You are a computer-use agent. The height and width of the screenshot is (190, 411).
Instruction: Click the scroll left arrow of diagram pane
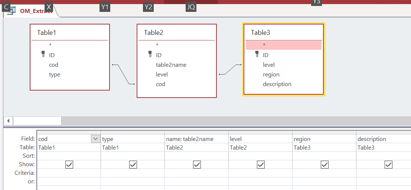click(x=9, y=121)
